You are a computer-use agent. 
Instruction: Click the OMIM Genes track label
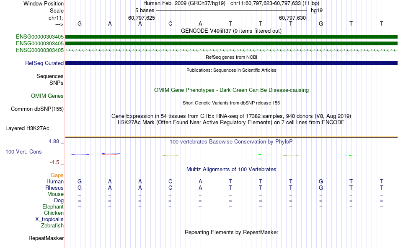pos(47,96)
